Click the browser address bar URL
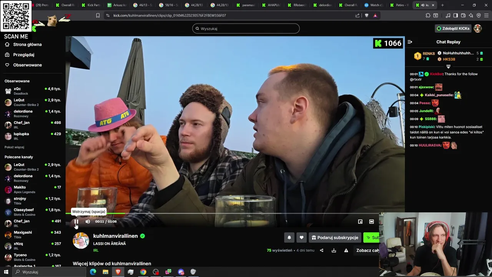This screenshot has height=277, width=492. (x=170, y=15)
